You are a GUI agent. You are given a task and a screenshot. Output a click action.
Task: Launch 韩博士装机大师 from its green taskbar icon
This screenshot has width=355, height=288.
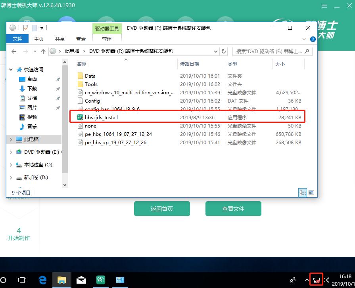[x=100, y=280]
